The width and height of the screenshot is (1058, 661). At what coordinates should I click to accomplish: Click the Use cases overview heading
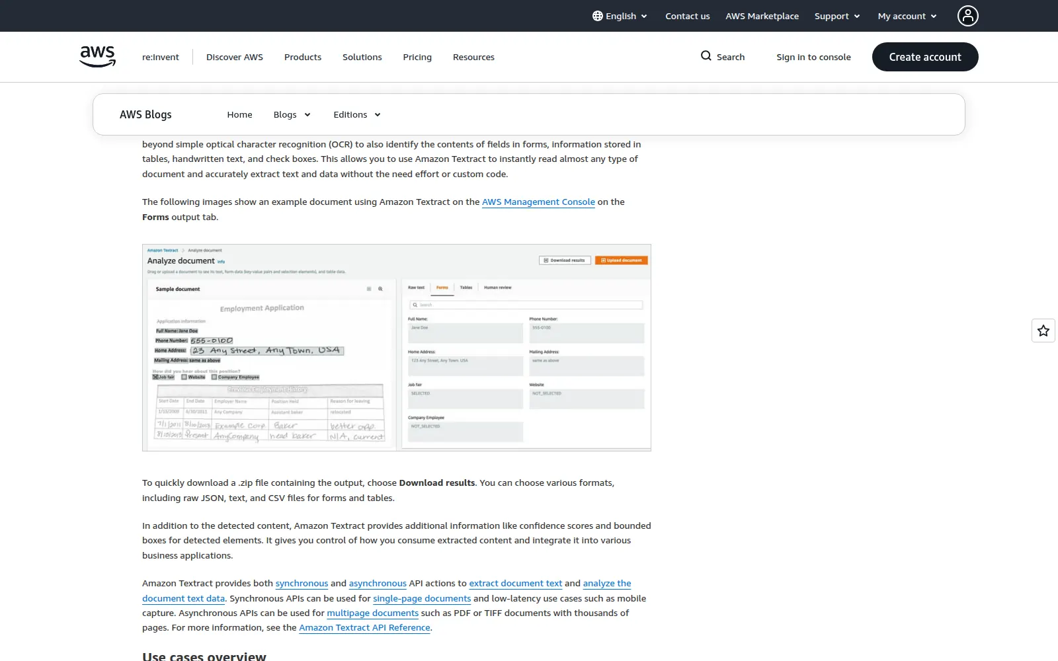[x=204, y=656]
